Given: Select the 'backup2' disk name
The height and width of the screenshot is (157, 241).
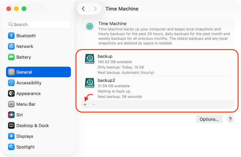Looking at the screenshot, I should 106,80.
